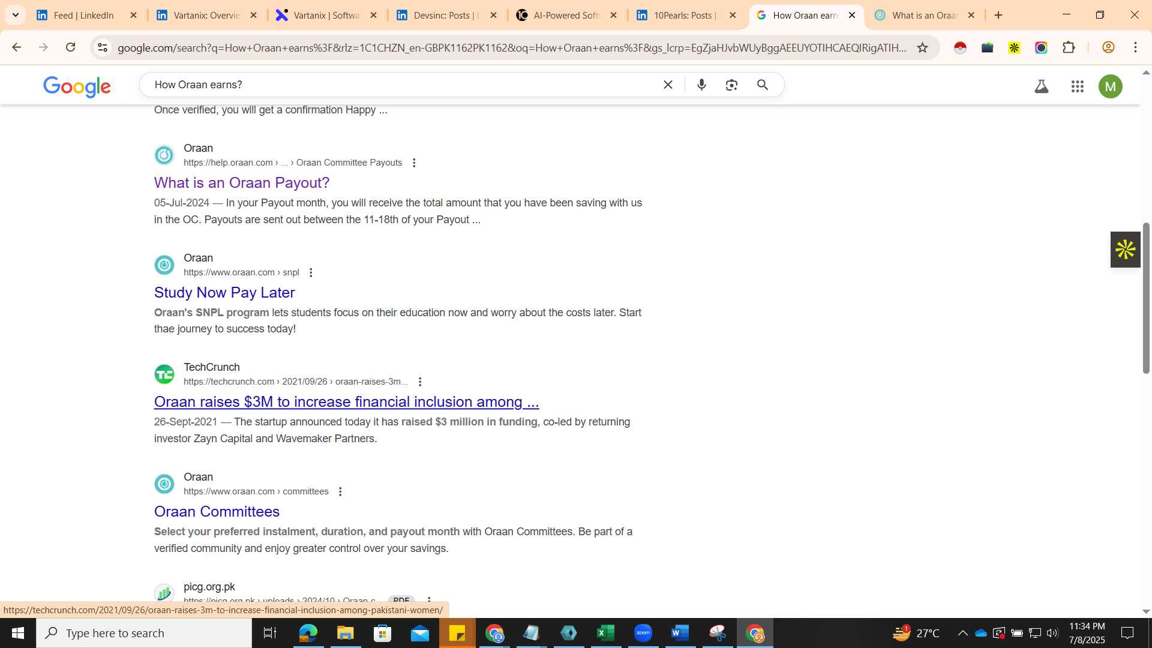Switch to Feed | LinkedIn tab
The height and width of the screenshot is (648, 1152).
pos(84,16)
